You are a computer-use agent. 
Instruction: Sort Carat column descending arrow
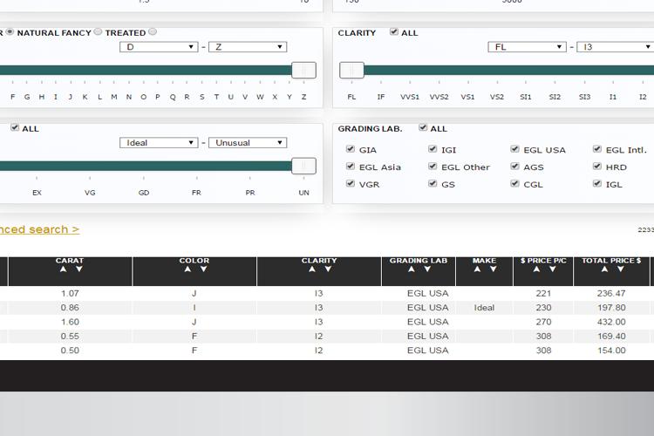[78, 269]
